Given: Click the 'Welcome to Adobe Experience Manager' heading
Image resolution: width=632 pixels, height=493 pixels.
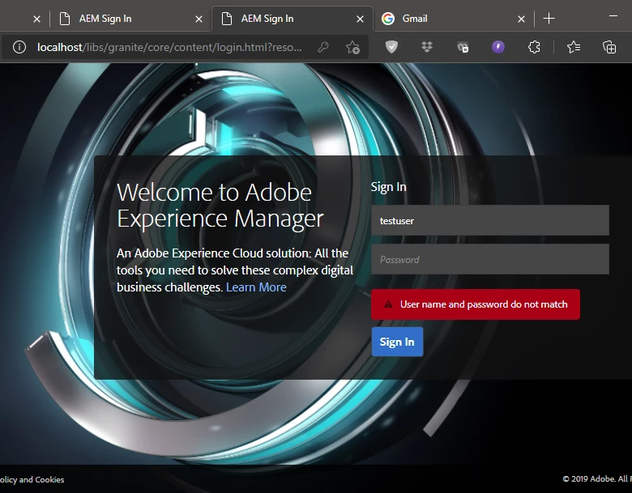Looking at the screenshot, I should (x=220, y=206).
